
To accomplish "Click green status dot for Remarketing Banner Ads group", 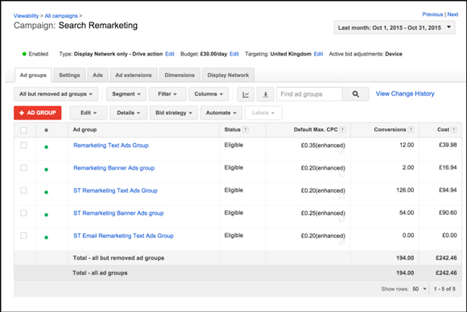I will [46, 170].
